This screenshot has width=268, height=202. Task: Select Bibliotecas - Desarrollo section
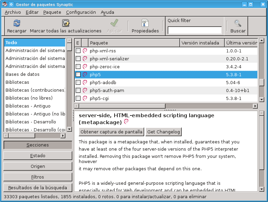[x=34, y=122]
